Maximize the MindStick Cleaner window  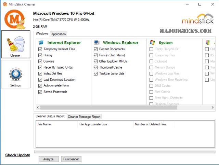pyautogui.click(x=200, y=4)
